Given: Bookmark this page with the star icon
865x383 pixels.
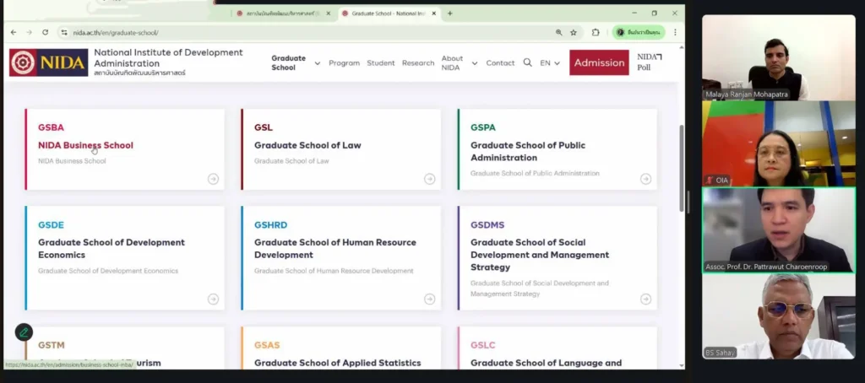Looking at the screenshot, I should tap(574, 32).
